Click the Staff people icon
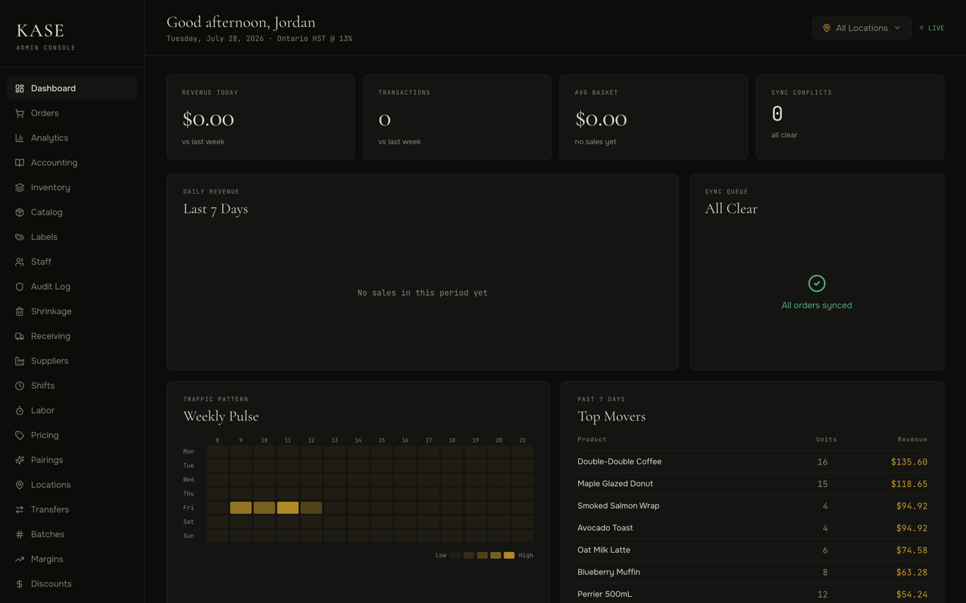 pos(19,262)
